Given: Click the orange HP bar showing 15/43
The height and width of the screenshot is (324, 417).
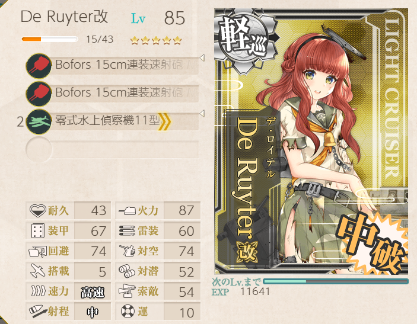Looking at the screenshot, I should pos(49,39).
